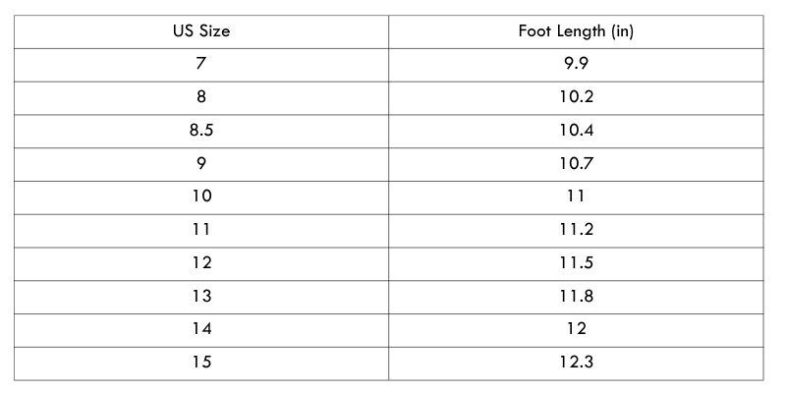
Task: Click the US size 8 cell
Action: coord(201,97)
